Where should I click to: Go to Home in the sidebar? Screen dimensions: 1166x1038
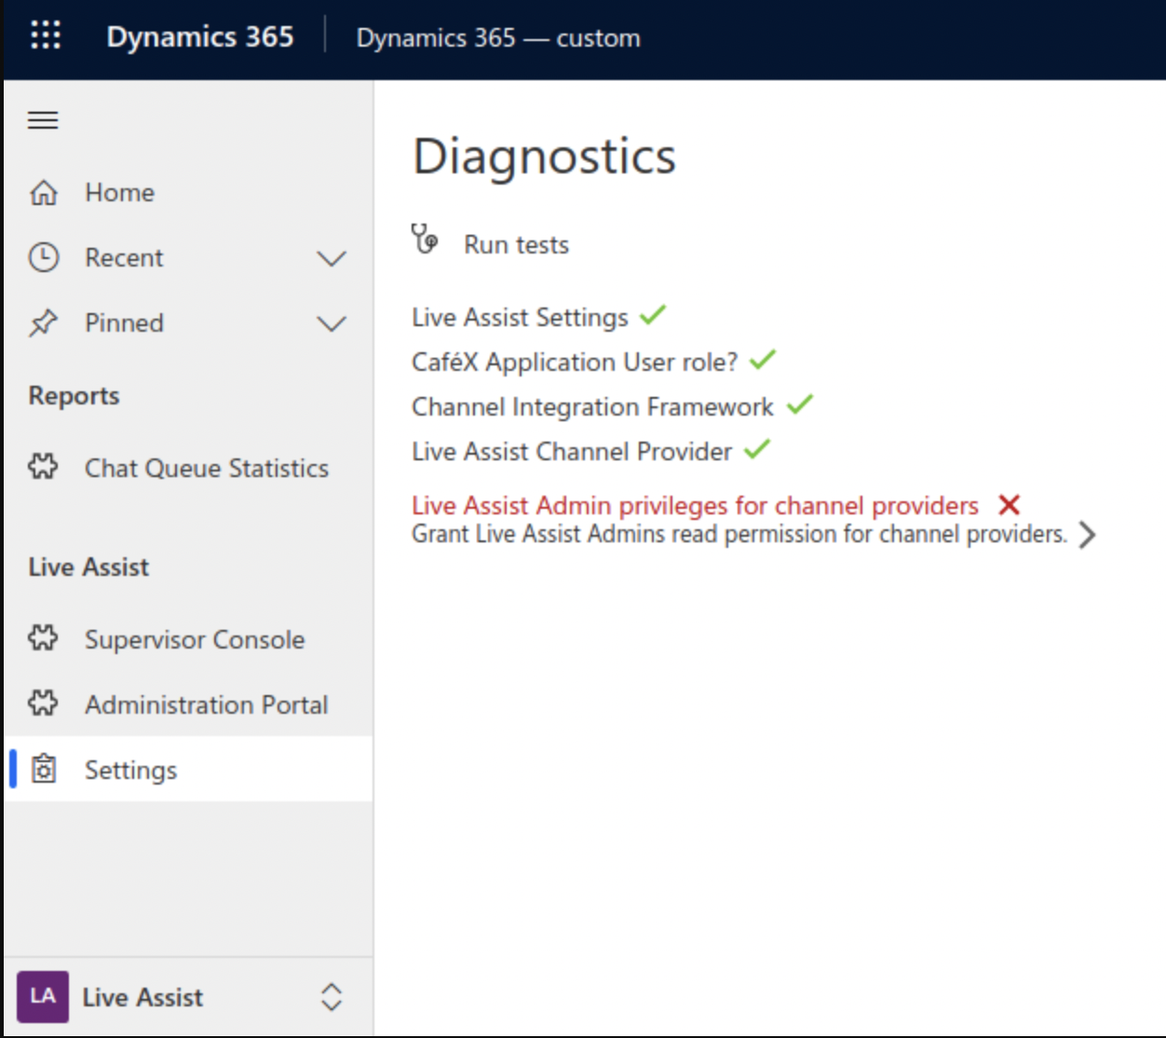(188, 193)
